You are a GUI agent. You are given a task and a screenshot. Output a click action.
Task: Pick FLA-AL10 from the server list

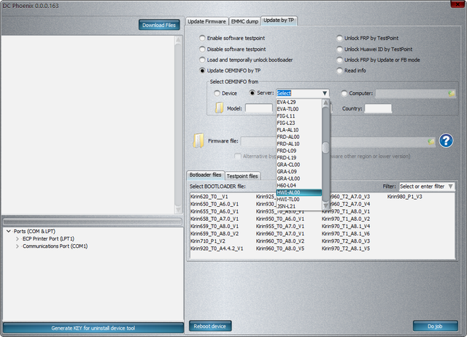pyautogui.click(x=299, y=130)
